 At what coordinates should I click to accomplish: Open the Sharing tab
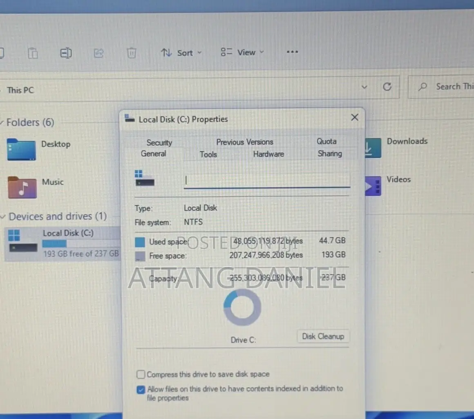330,154
